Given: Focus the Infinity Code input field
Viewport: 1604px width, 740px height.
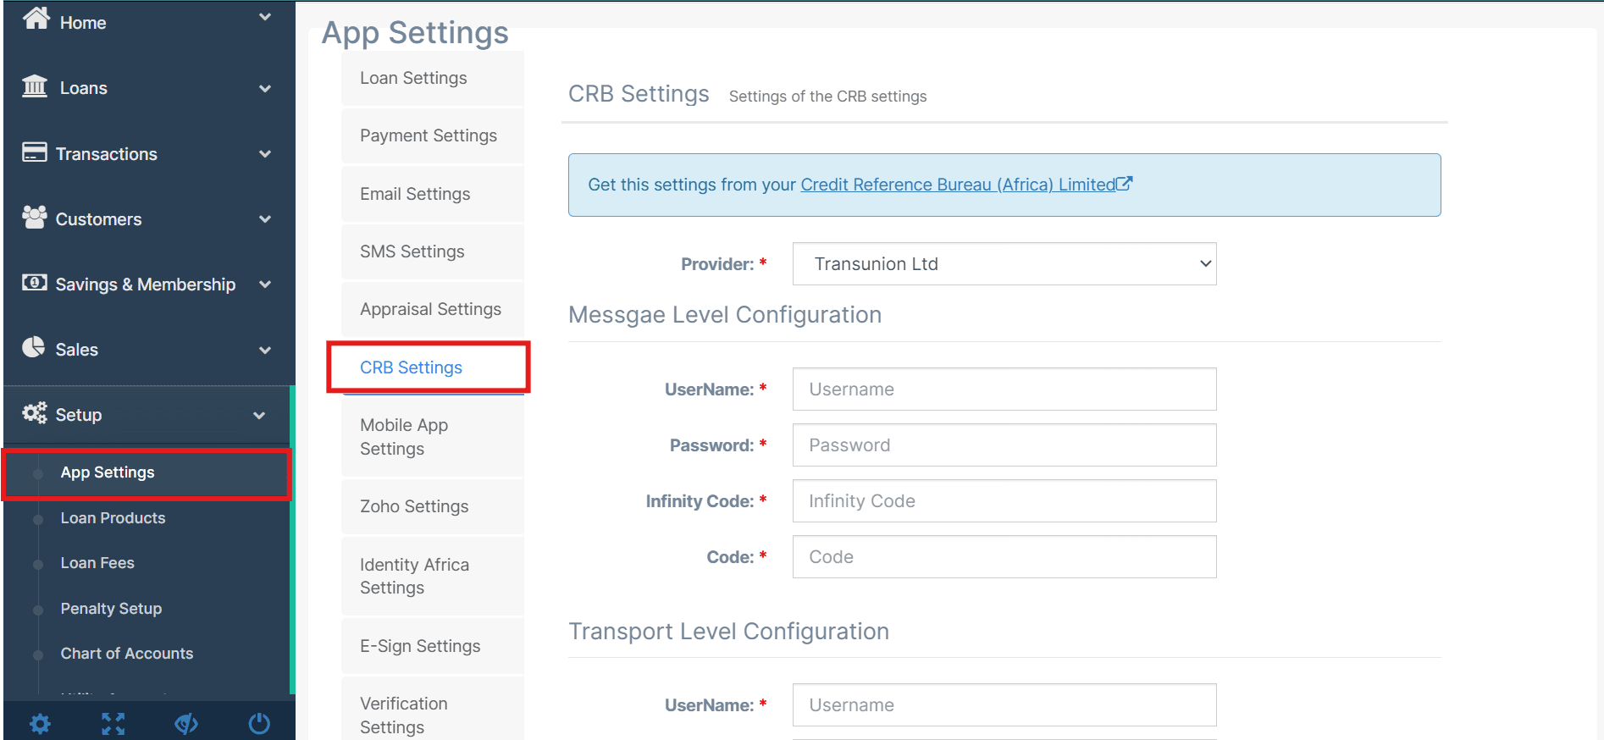Looking at the screenshot, I should [x=1004, y=501].
